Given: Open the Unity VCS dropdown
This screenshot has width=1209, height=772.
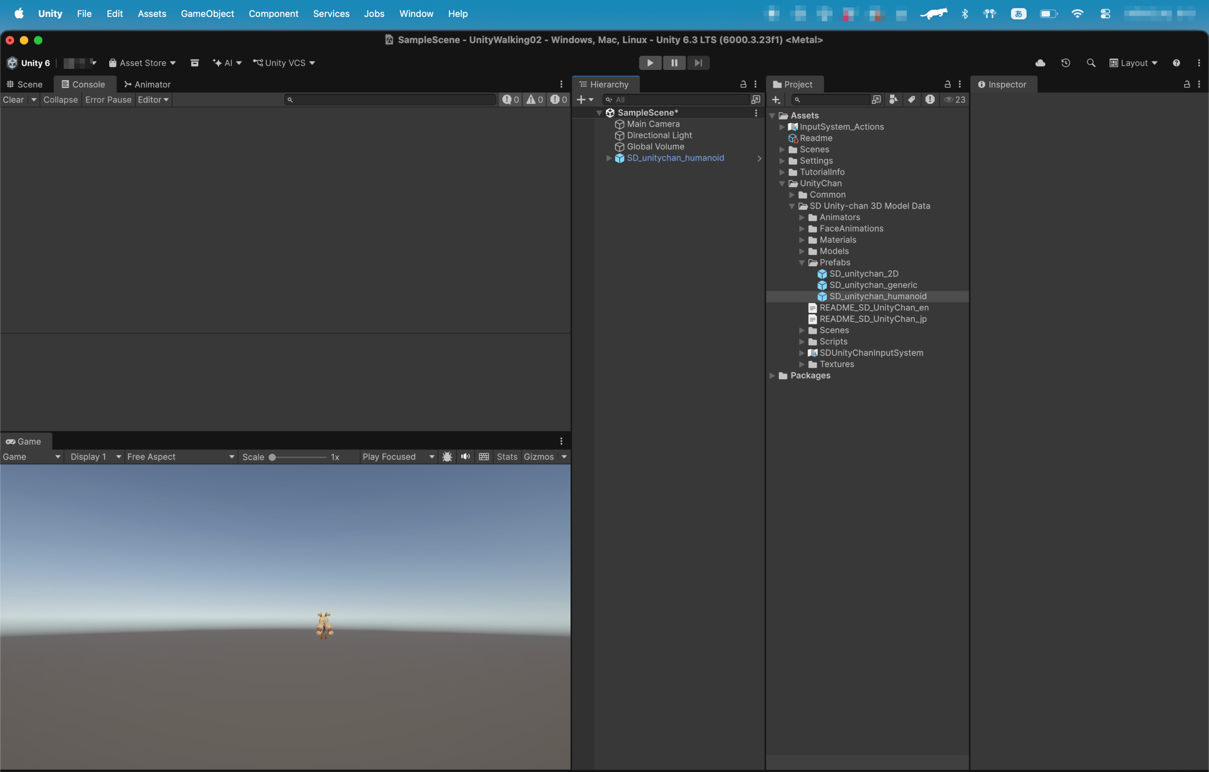Looking at the screenshot, I should (x=284, y=63).
